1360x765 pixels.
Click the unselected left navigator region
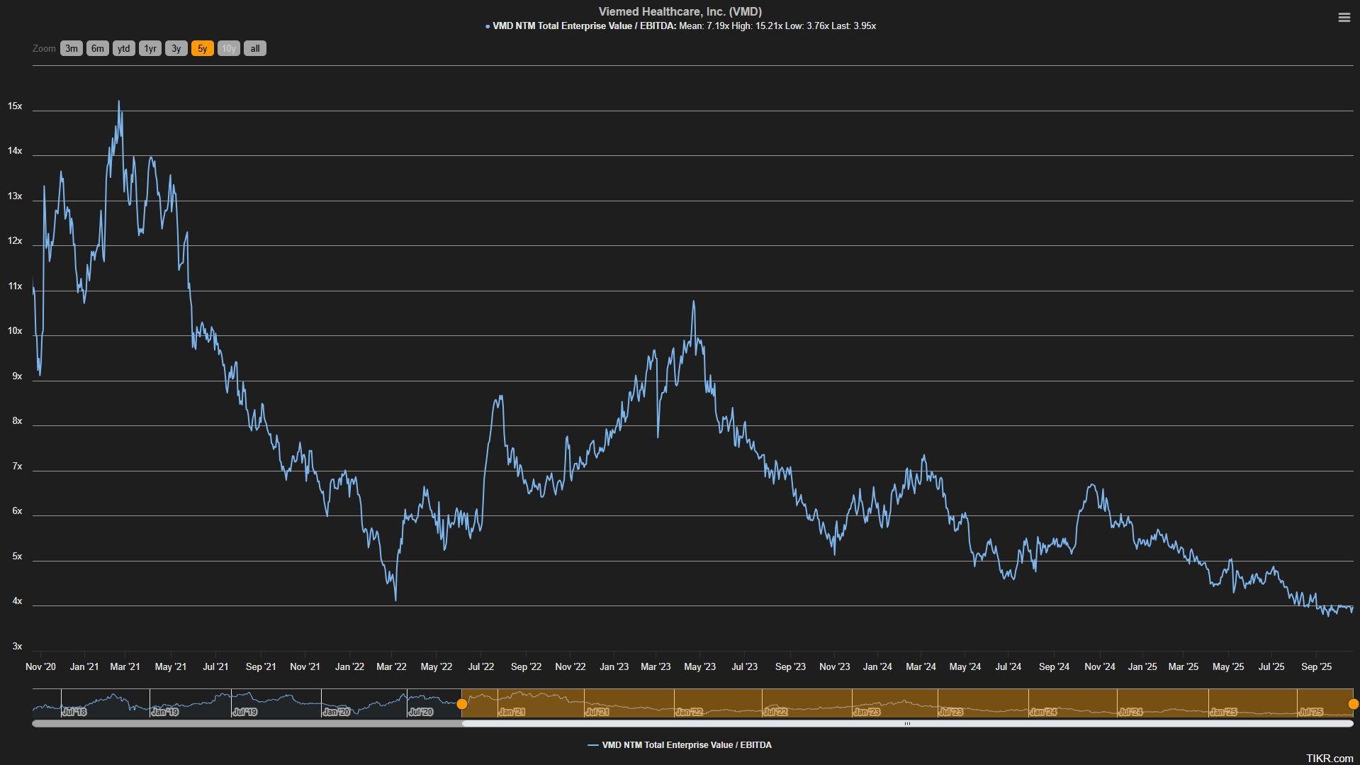click(247, 703)
